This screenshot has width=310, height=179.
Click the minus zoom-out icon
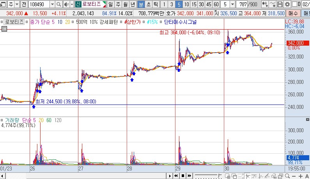tap(294, 176)
